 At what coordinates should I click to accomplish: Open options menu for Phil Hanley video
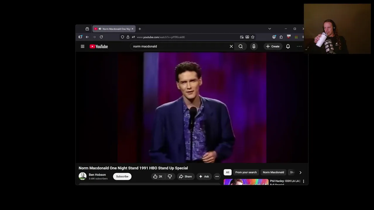pyautogui.click(x=304, y=181)
